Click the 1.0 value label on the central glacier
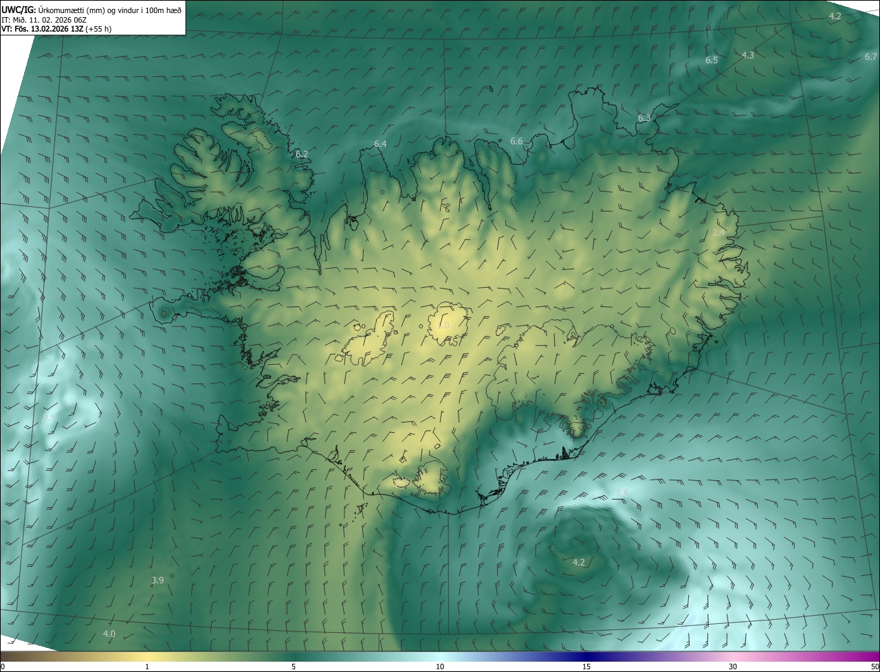This screenshot has width=880, height=672. (x=443, y=325)
